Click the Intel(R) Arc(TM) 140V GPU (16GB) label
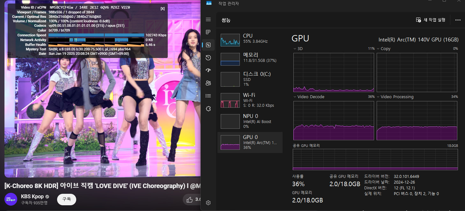 (418, 40)
